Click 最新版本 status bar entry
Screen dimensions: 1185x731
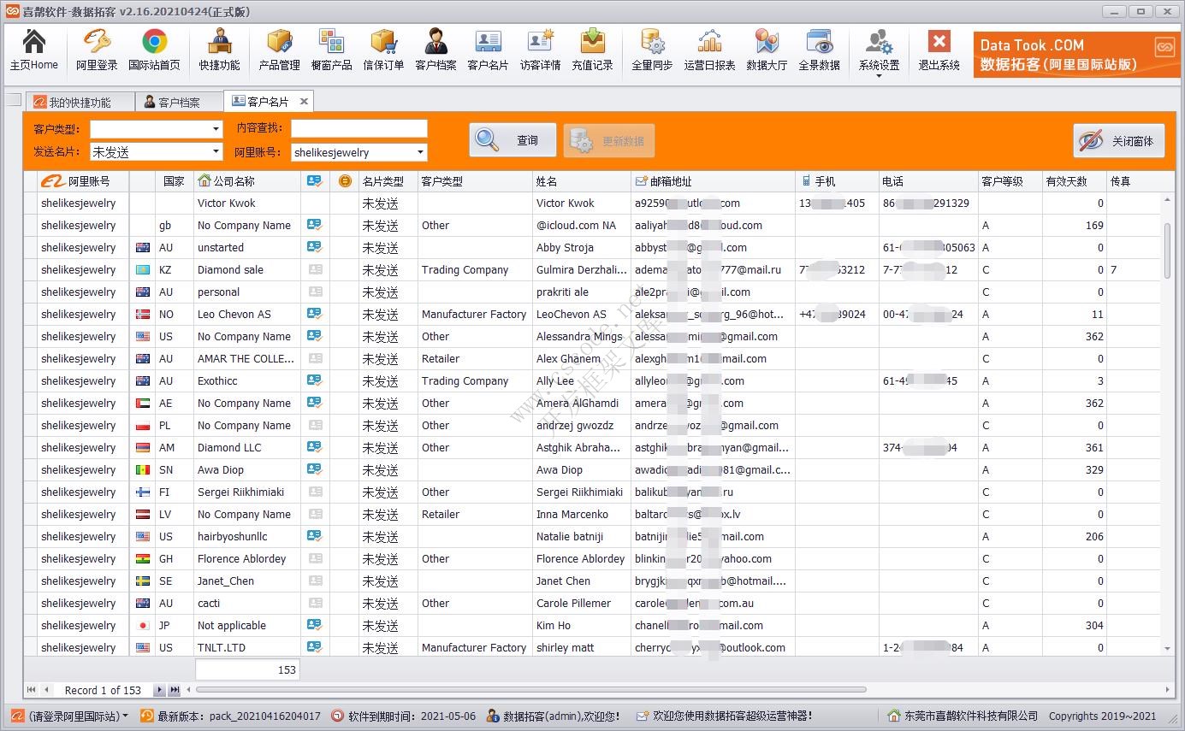pyautogui.click(x=231, y=716)
